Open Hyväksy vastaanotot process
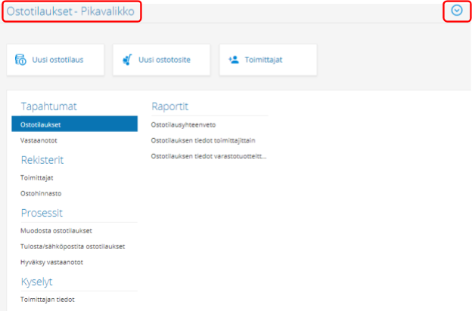Screen dimensions: 472x311 pyautogui.click(x=51, y=263)
